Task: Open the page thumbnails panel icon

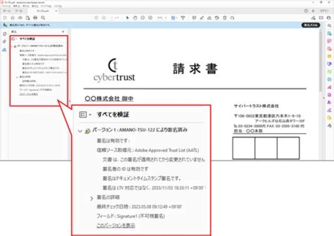Action: 5,34
